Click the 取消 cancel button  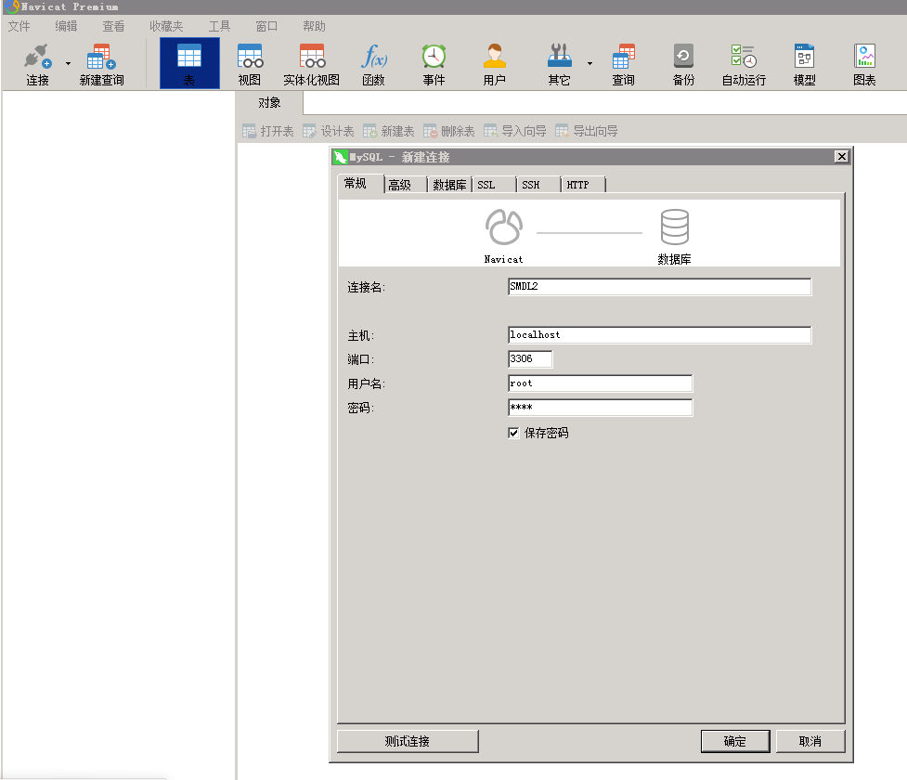click(x=810, y=741)
